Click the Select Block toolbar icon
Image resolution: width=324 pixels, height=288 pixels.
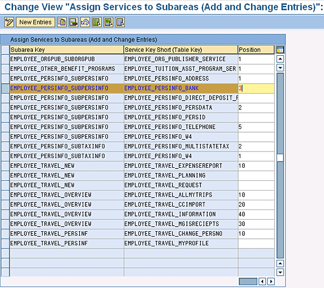coord(109,22)
